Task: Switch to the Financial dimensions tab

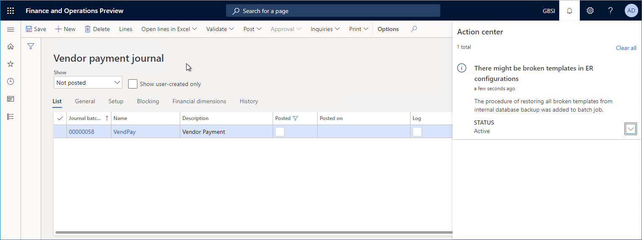Action: (199, 101)
